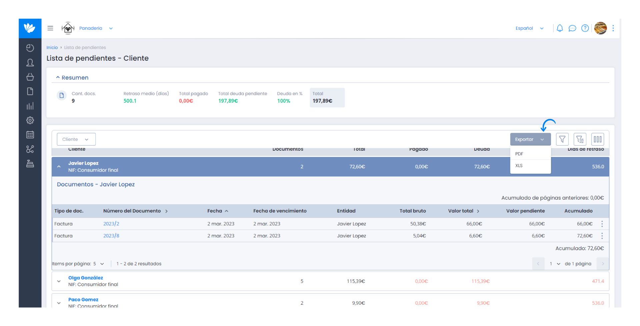Open the notifications bell icon

[560, 28]
